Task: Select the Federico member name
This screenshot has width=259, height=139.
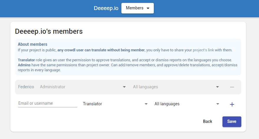Action: (26, 87)
